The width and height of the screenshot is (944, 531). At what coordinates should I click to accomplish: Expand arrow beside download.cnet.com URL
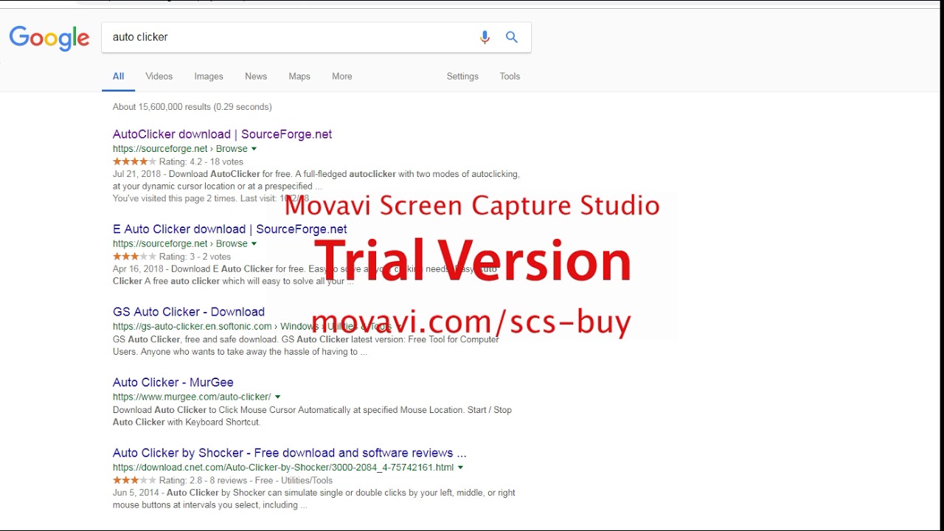(x=461, y=468)
